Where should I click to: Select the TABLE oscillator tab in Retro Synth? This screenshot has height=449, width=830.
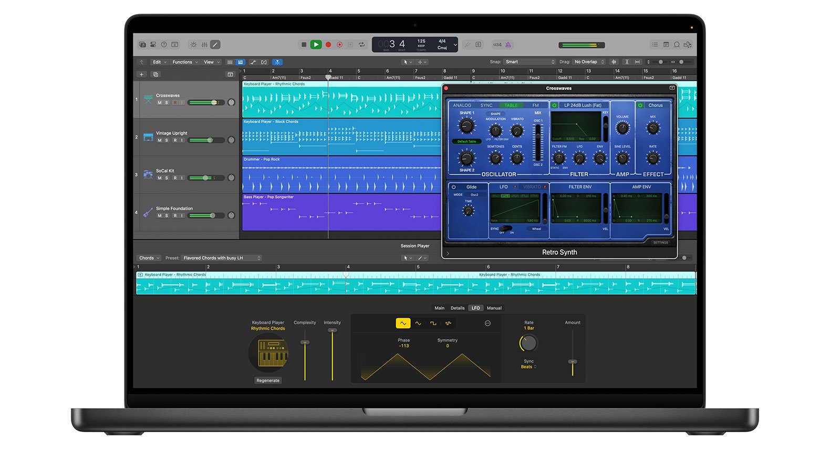[x=511, y=105]
